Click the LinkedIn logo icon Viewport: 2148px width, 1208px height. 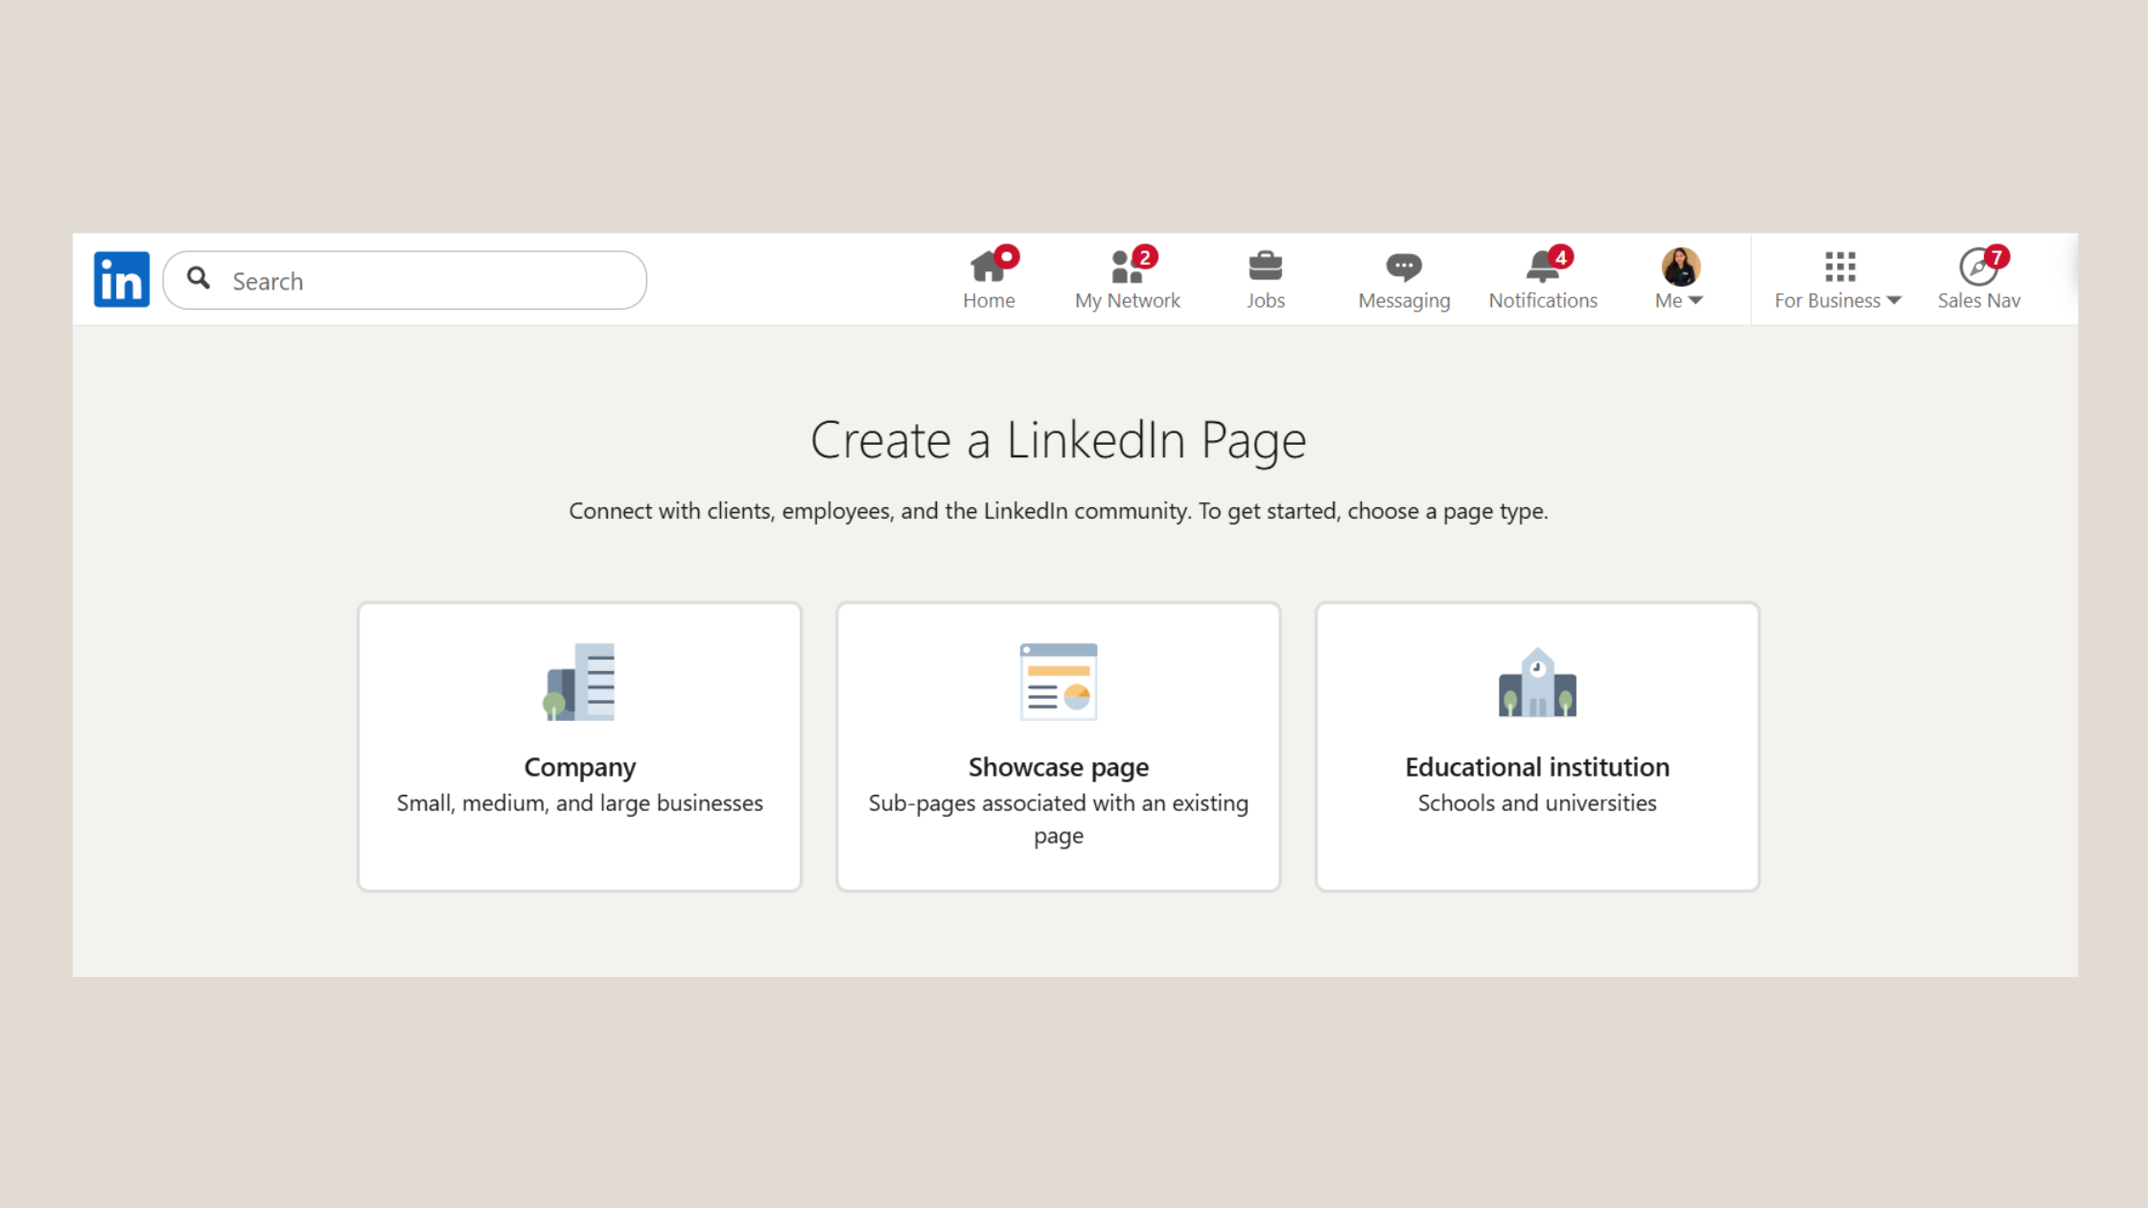click(x=122, y=279)
